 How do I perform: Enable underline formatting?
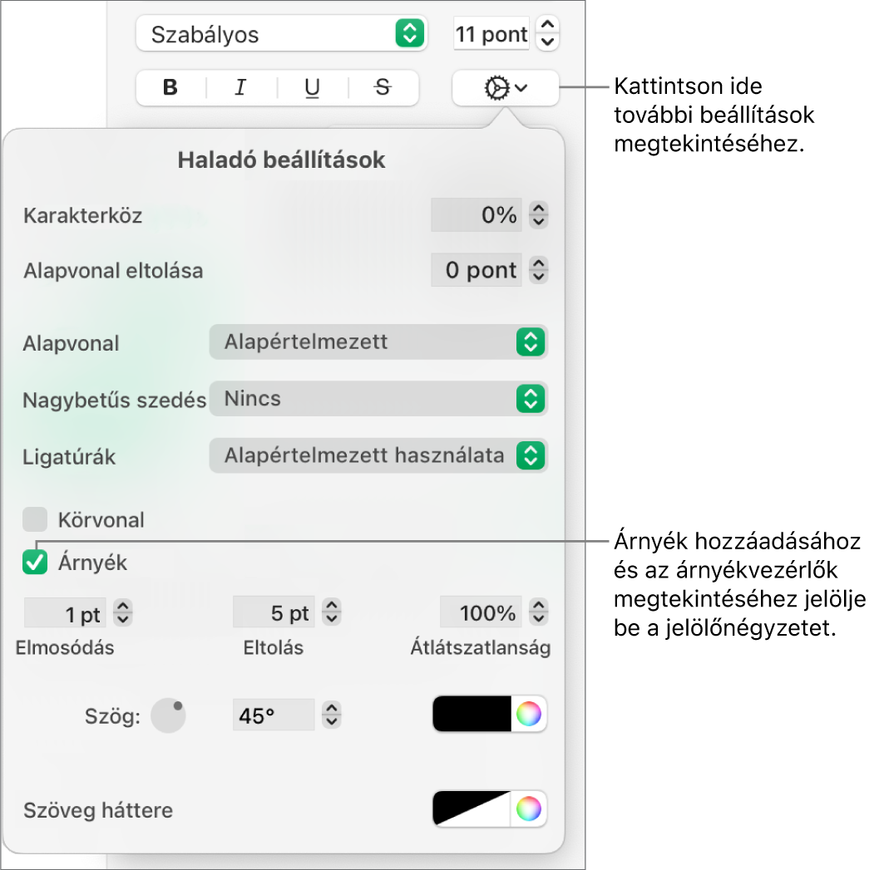[x=310, y=88]
